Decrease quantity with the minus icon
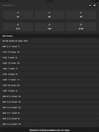Screen dimensions: 99x132 90,5
